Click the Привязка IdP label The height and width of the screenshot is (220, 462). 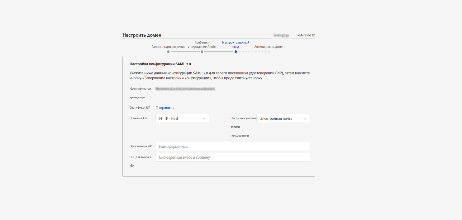point(138,118)
